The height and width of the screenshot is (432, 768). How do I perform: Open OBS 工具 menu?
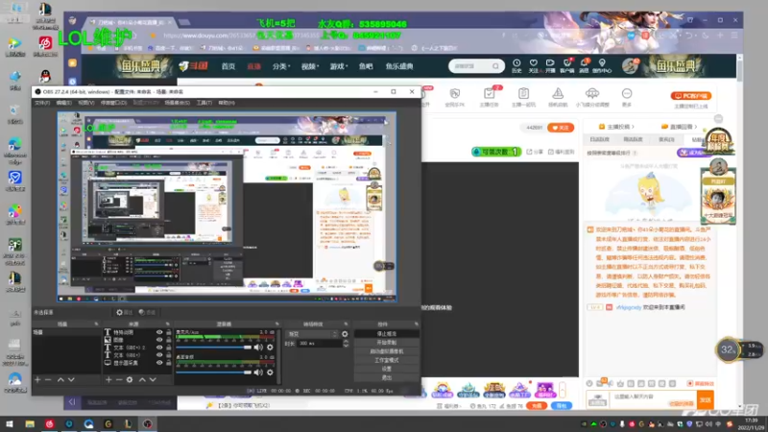[204, 103]
